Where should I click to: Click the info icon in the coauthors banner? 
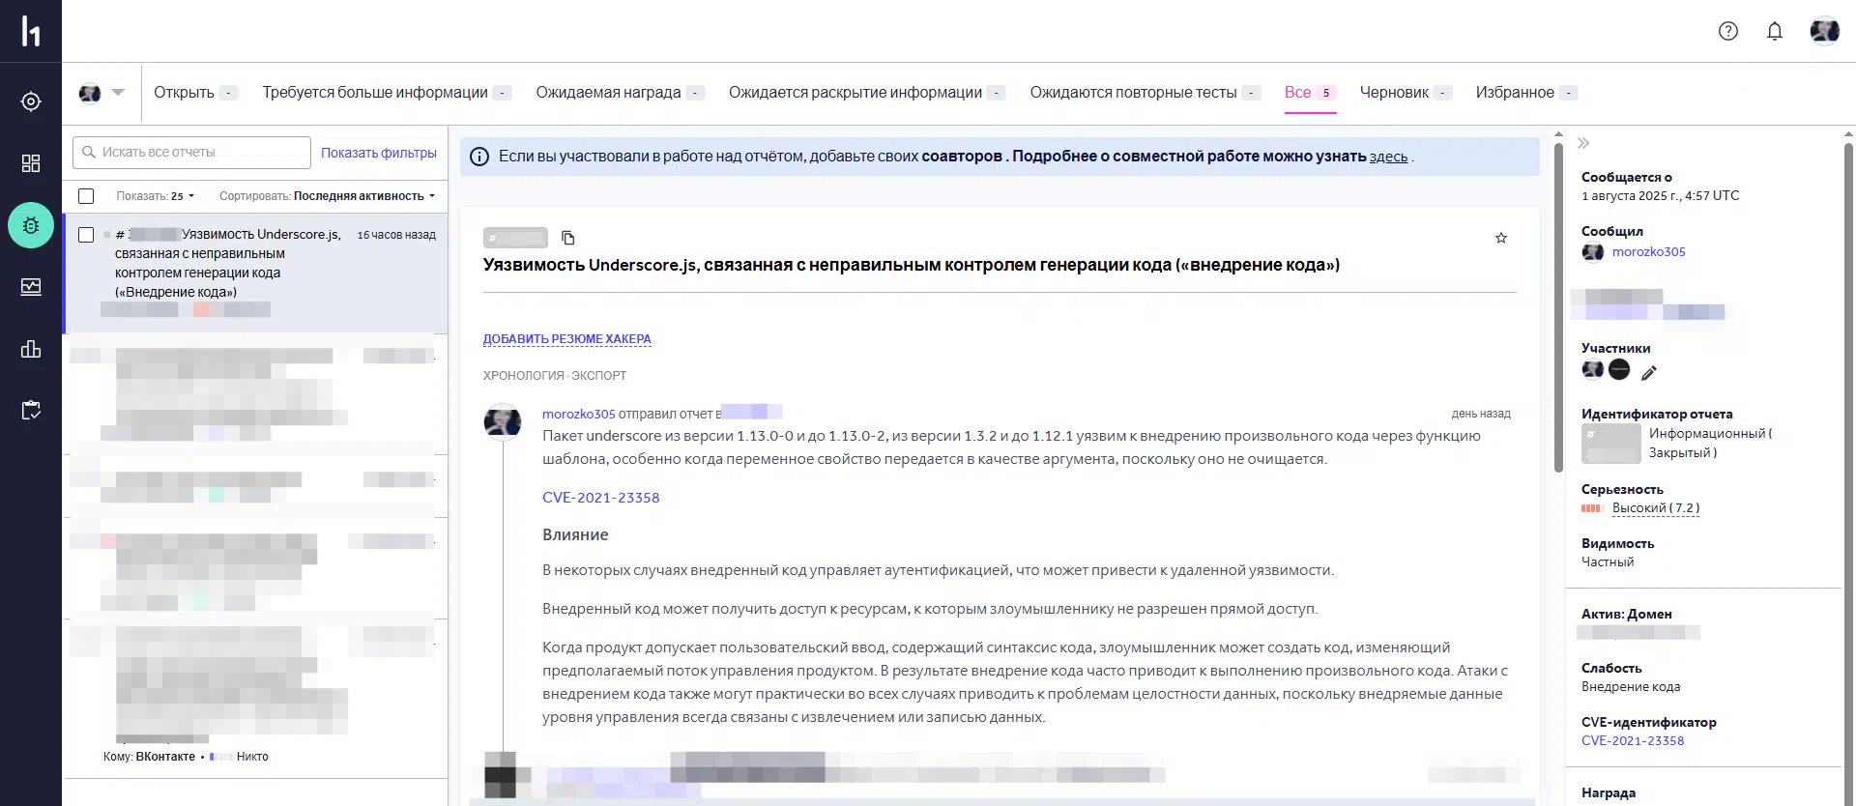pyautogui.click(x=479, y=157)
